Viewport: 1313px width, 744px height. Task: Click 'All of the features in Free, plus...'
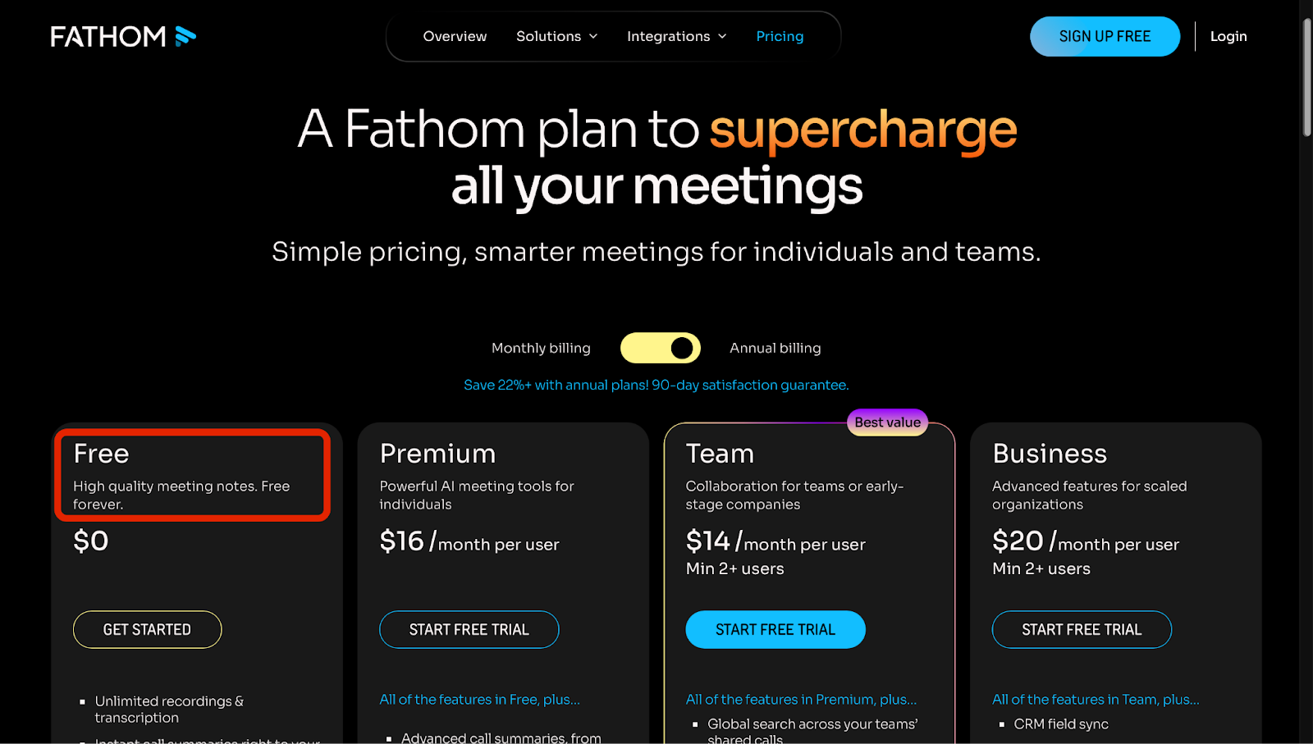(x=479, y=700)
